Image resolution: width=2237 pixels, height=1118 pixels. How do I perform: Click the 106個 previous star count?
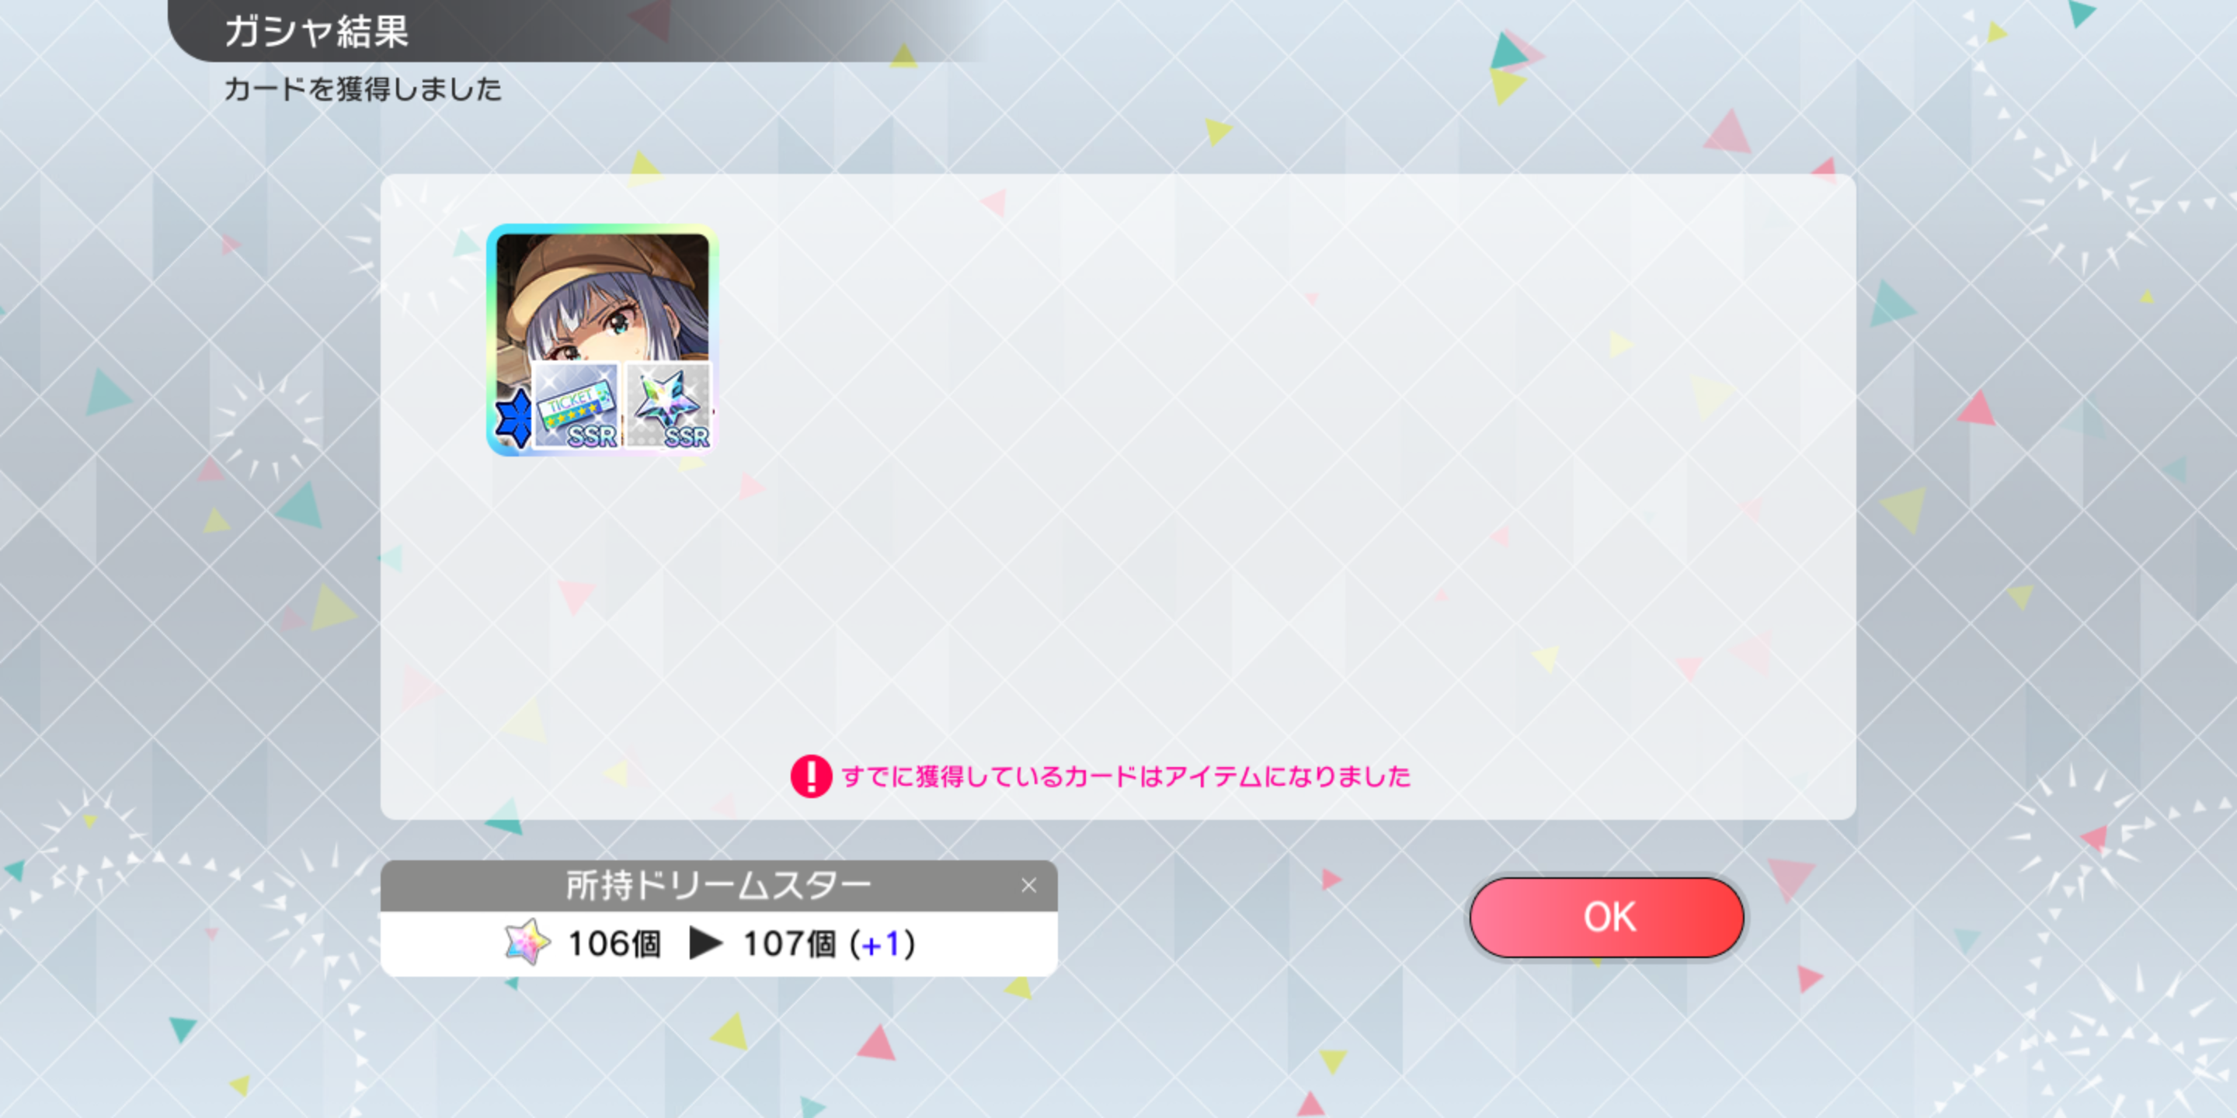coord(614,943)
